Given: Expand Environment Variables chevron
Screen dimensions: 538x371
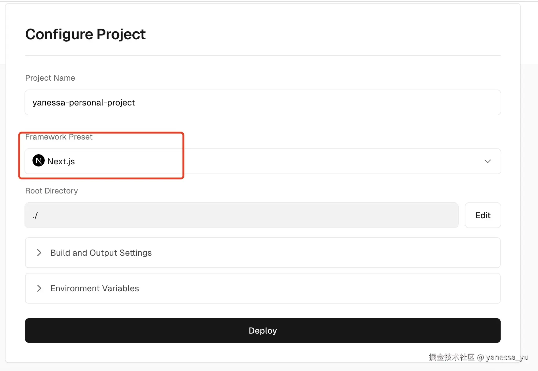Looking at the screenshot, I should 39,288.
